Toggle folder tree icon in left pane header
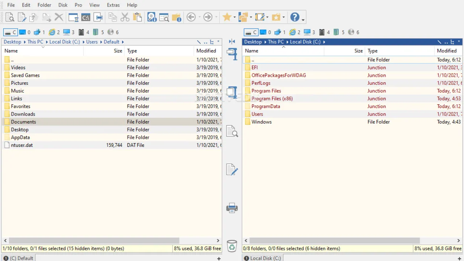Screen dimensions: 464x261 212,42
